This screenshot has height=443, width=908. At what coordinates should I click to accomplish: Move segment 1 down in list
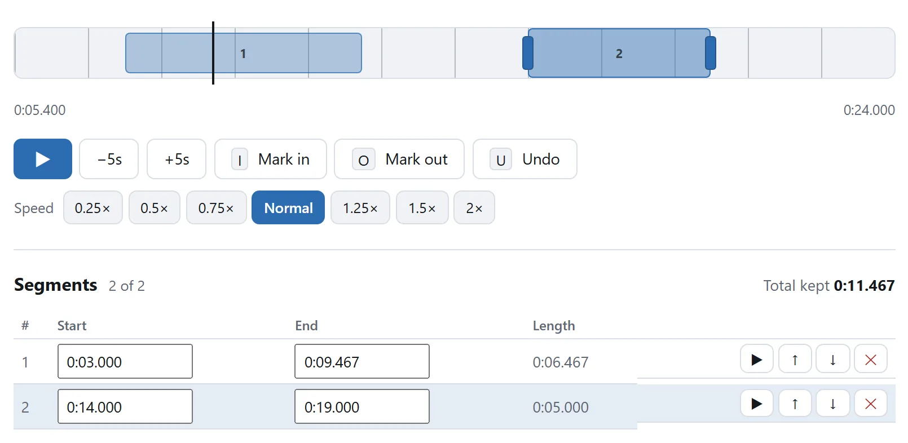832,359
